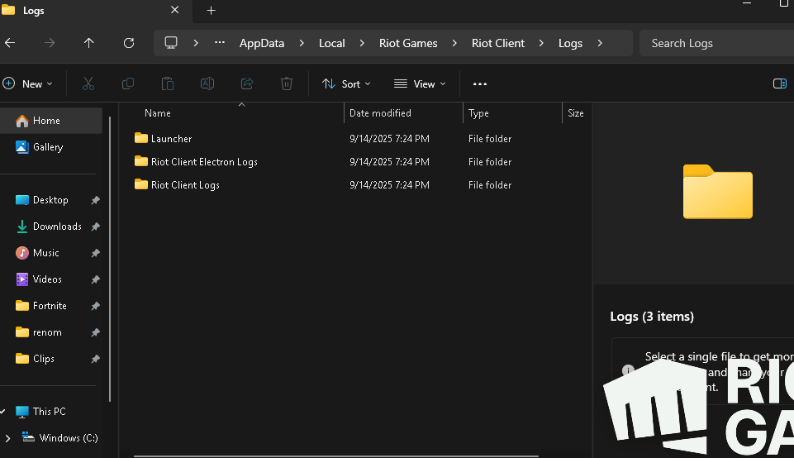Open the View layout dropdown
Screen dimensions: 794x458
(x=420, y=83)
